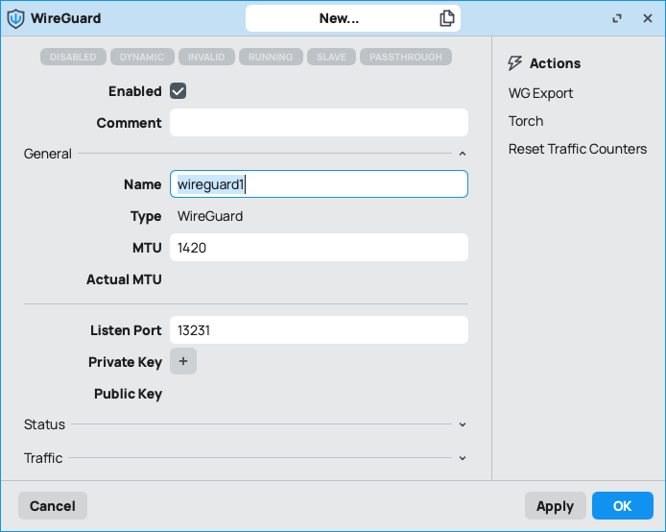The width and height of the screenshot is (666, 532).
Task: Toggle the RUNNING status flag
Action: tap(271, 57)
